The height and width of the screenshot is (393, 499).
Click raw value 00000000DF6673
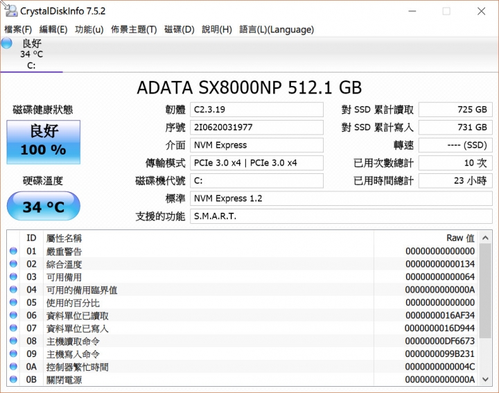pyautogui.click(x=440, y=341)
